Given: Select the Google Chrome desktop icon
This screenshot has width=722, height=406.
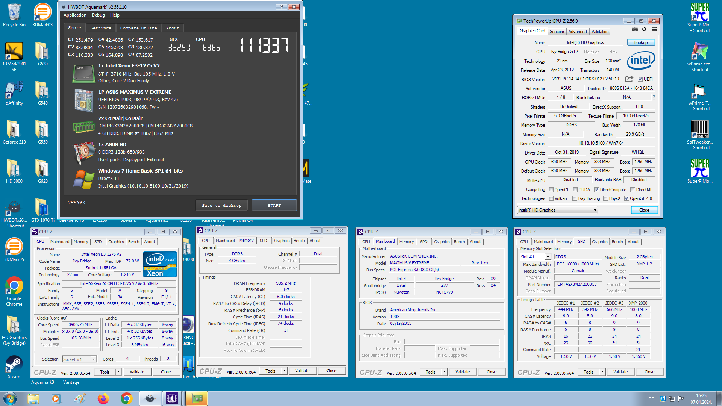Looking at the screenshot, I should point(14,292).
